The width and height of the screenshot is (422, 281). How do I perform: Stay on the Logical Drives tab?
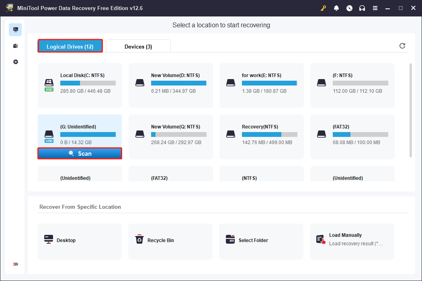pyautogui.click(x=70, y=46)
